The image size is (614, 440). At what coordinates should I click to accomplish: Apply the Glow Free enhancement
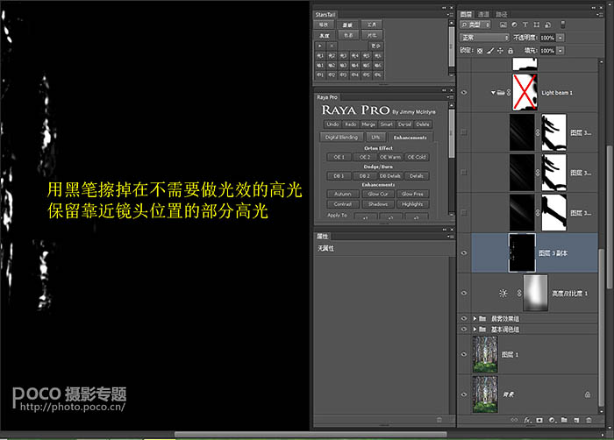point(412,194)
